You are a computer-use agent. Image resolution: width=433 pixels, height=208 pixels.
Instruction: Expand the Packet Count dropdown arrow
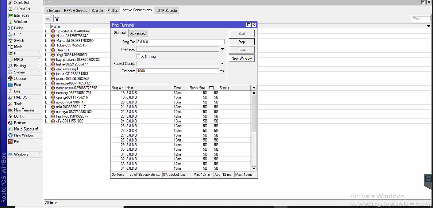222,64
